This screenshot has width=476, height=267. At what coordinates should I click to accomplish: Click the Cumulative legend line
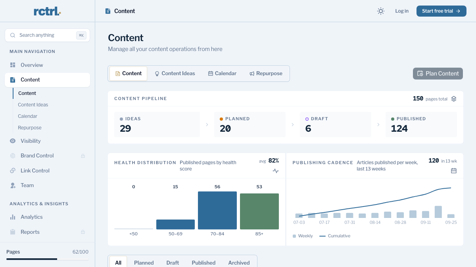[x=322, y=236]
